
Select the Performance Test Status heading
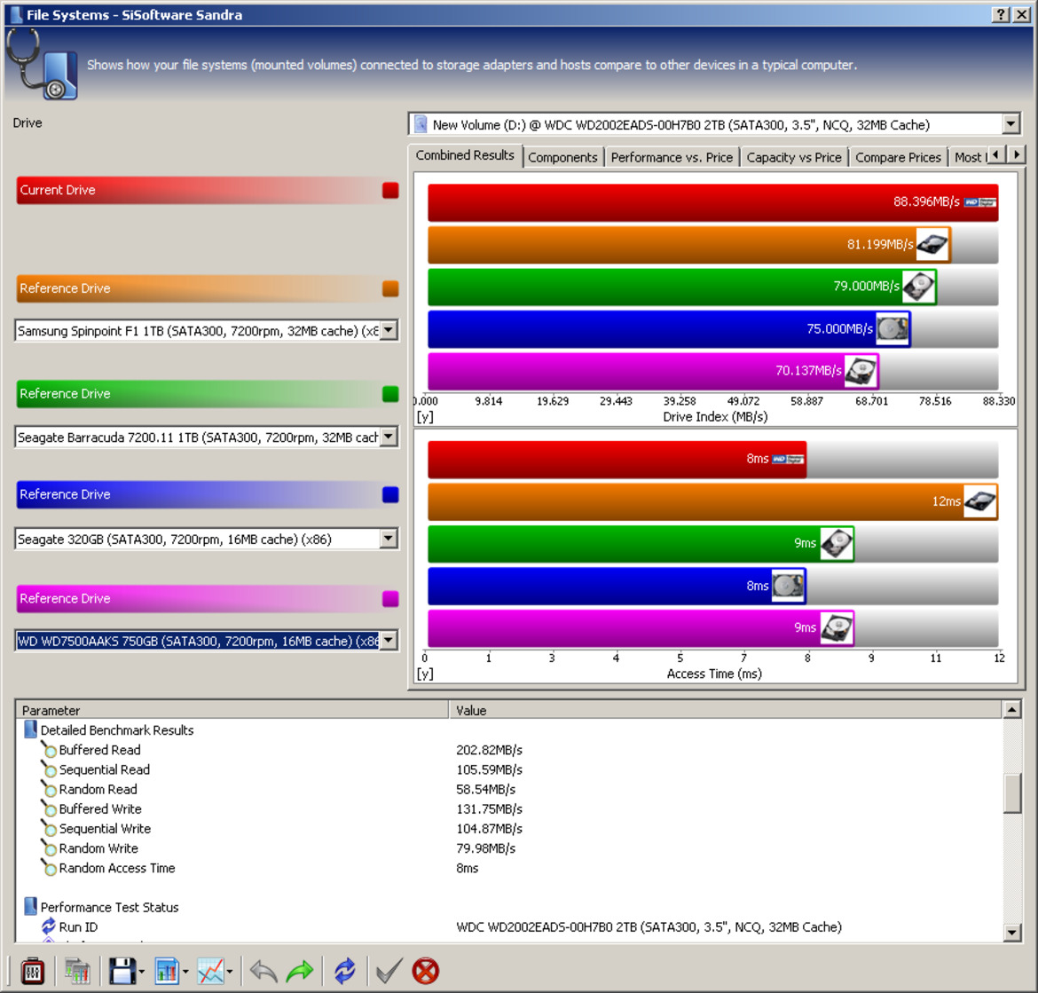coord(109,907)
